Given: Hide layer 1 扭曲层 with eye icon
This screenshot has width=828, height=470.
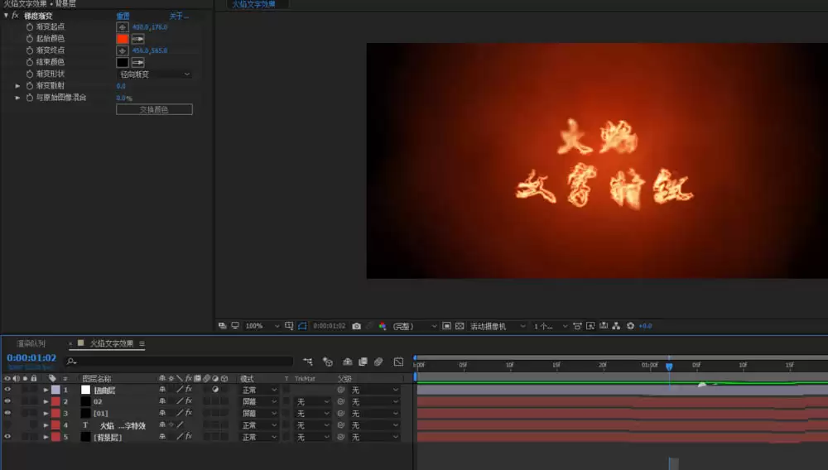Looking at the screenshot, I should click(x=7, y=390).
